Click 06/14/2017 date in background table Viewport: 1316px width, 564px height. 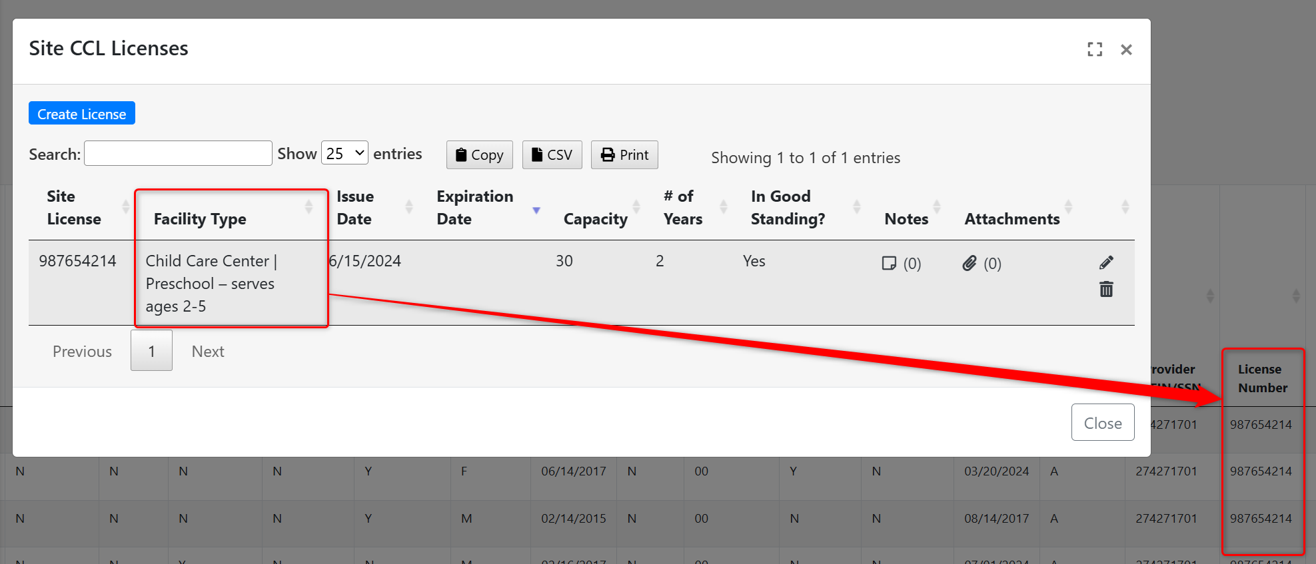[x=573, y=471]
